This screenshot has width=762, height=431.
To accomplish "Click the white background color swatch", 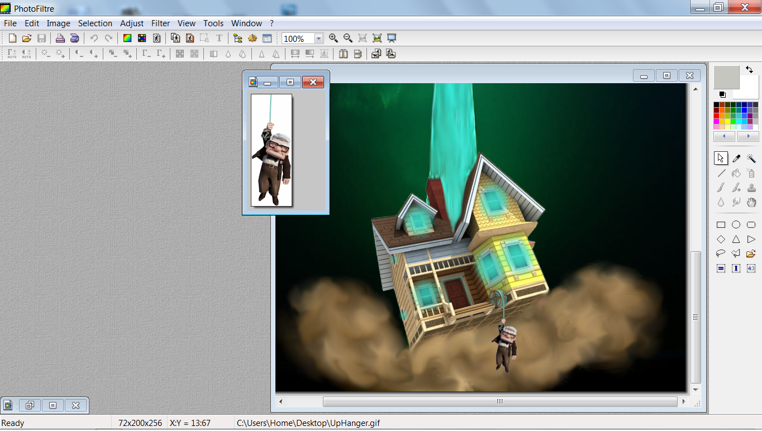I will click(749, 88).
